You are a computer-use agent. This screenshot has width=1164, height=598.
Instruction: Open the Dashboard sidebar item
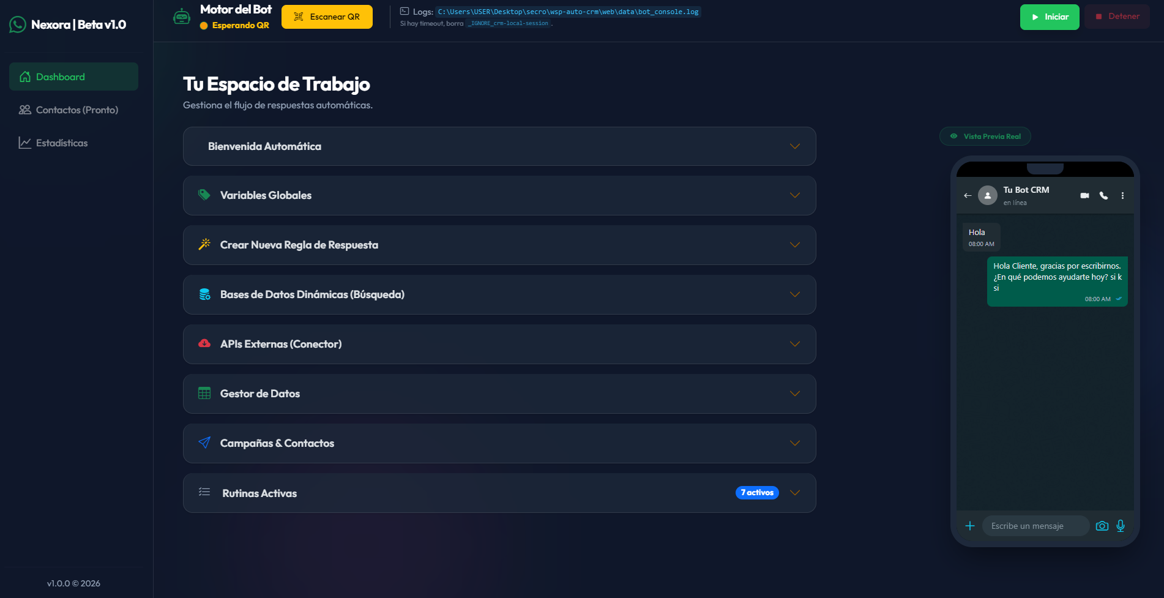coord(73,77)
